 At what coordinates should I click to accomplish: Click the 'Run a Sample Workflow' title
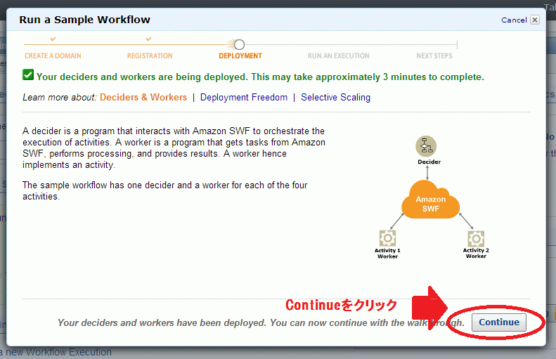[84, 20]
